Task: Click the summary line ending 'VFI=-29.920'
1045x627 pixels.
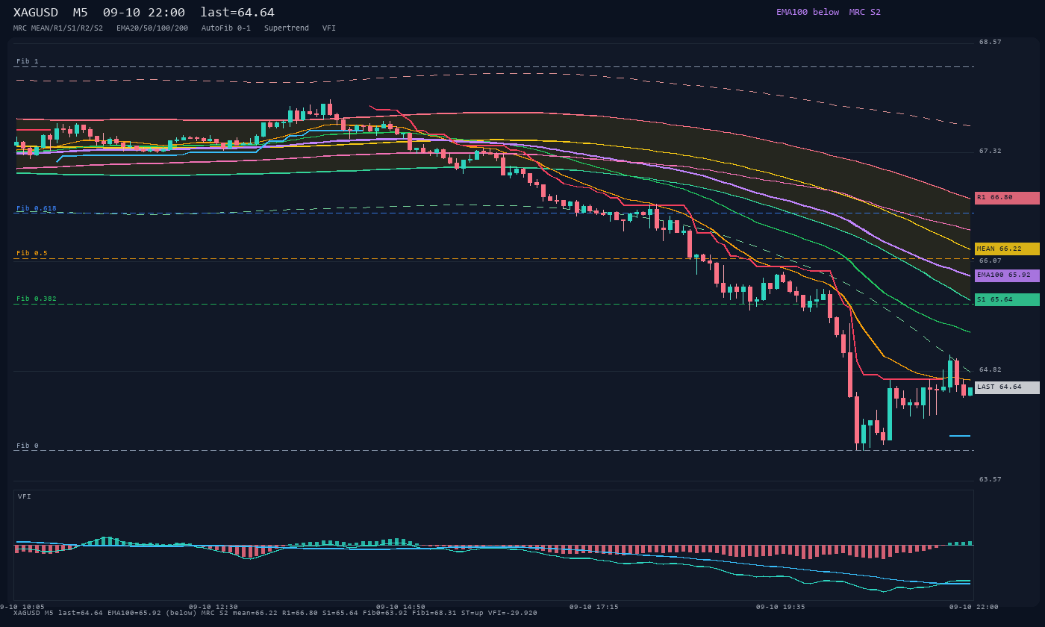Action: point(275,613)
